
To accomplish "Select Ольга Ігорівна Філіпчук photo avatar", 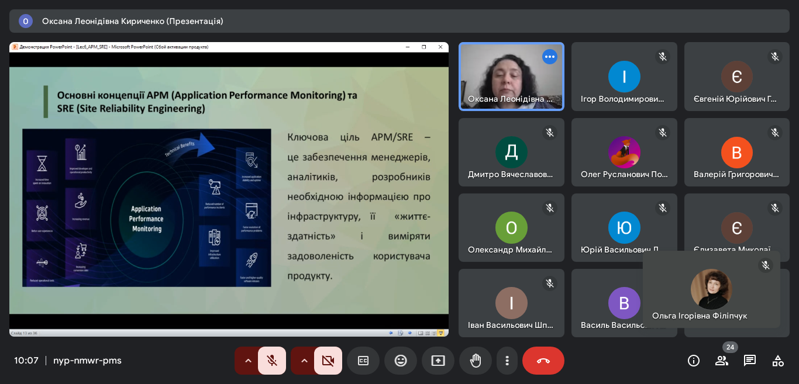I will tap(711, 289).
